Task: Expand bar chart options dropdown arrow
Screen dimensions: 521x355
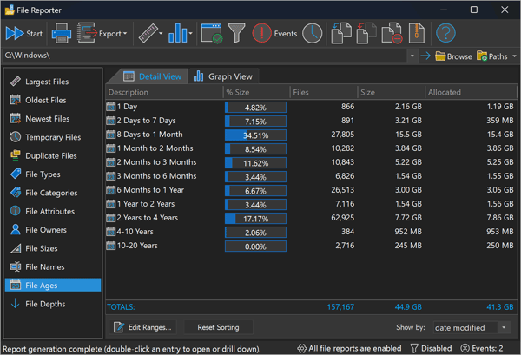Action: click(x=191, y=33)
